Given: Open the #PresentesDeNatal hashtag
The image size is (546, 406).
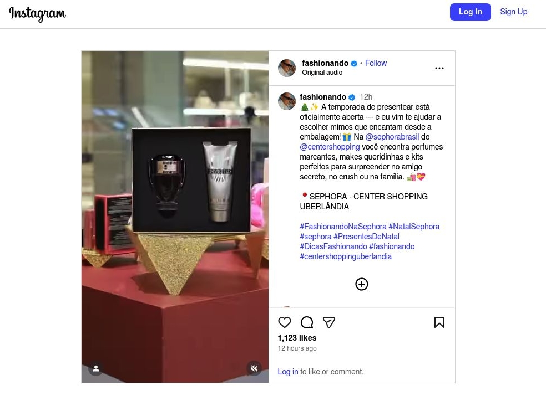Looking at the screenshot, I should coord(366,237).
